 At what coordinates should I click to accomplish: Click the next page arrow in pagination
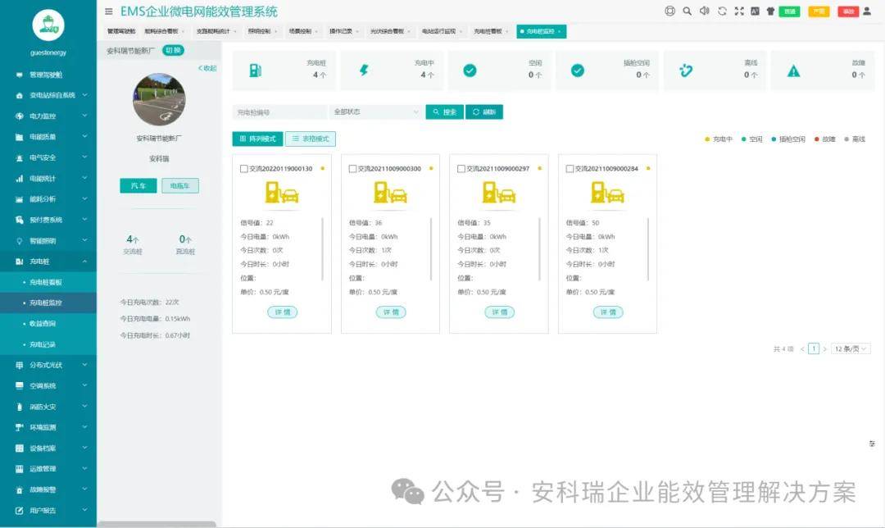point(824,349)
